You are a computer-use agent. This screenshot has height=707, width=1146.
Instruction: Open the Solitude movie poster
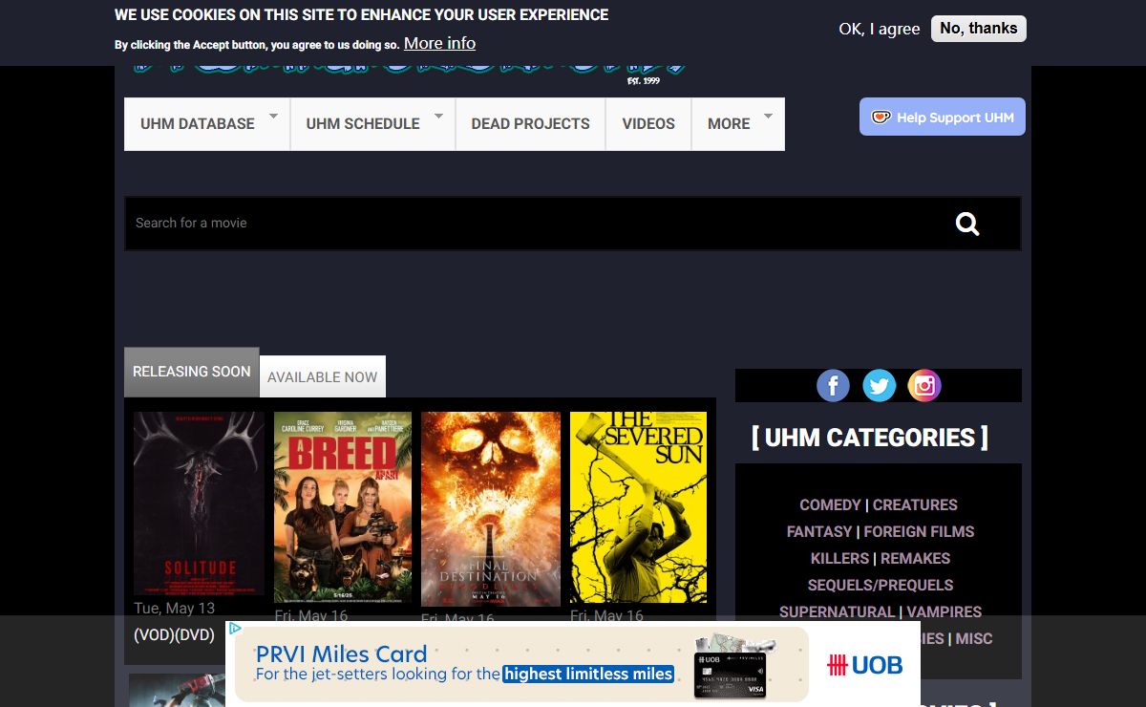pyautogui.click(x=199, y=503)
